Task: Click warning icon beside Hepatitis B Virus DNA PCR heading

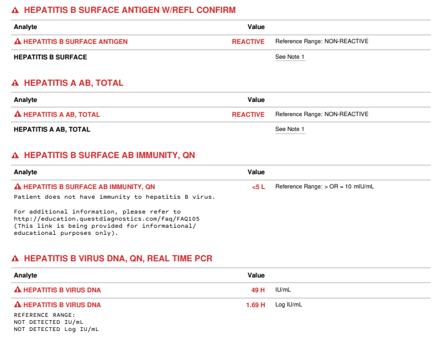Action: coord(15,259)
